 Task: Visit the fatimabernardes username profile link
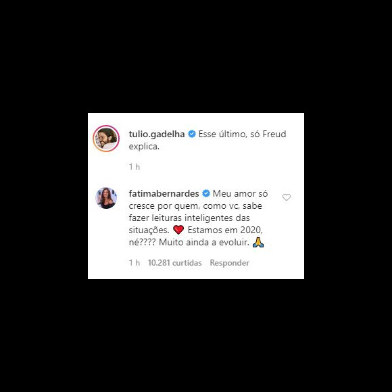pos(164,193)
